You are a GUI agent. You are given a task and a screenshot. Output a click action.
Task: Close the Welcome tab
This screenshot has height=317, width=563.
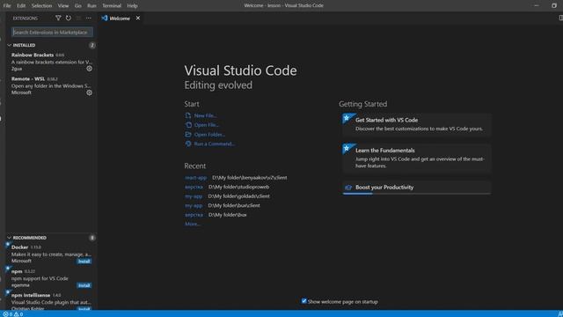[138, 18]
